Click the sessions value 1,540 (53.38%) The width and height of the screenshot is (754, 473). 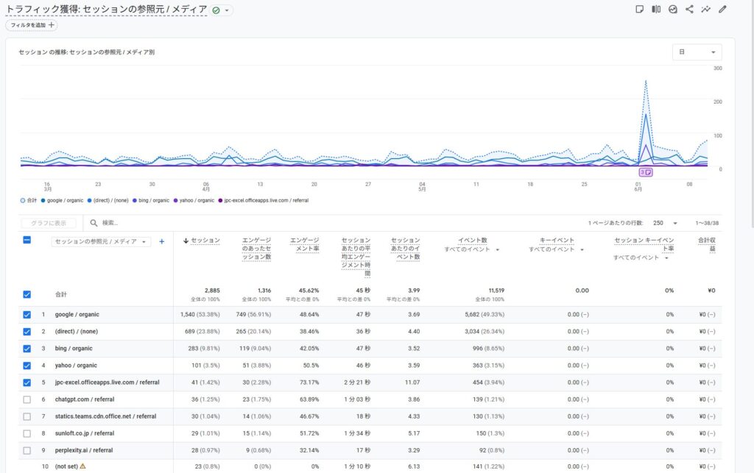pos(200,315)
